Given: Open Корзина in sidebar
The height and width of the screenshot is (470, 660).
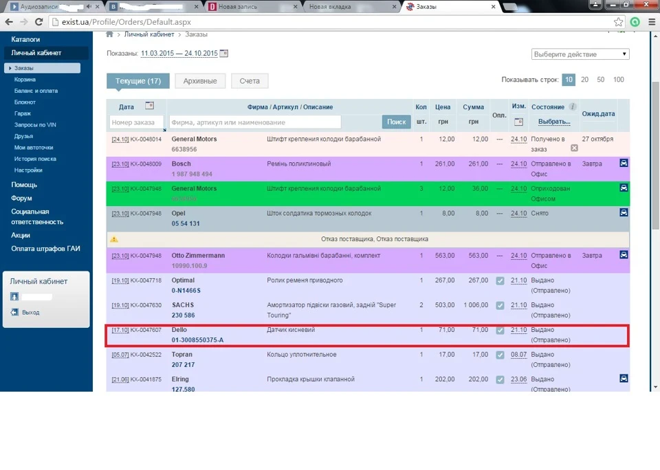Looking at the screenshot, I should [x=25, y=80].
